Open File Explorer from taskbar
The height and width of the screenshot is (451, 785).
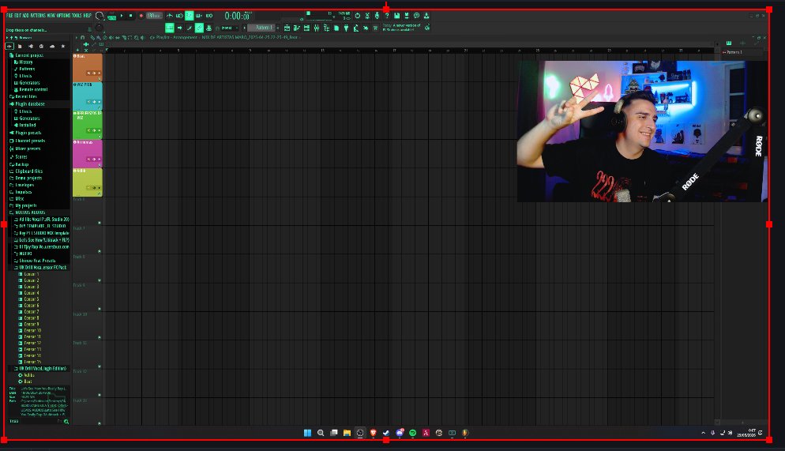point(347,433)
